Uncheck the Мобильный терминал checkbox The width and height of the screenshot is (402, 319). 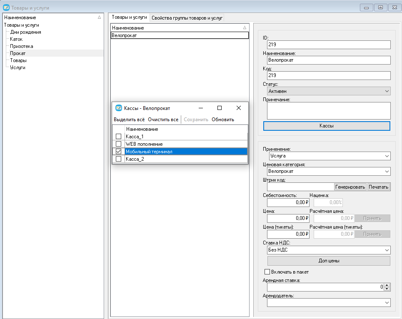[x=118, y=152]
